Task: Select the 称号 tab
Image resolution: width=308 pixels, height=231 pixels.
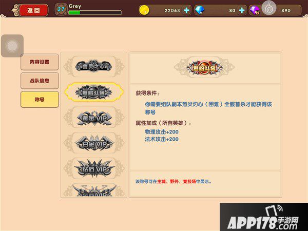Action: click(40, 100)
